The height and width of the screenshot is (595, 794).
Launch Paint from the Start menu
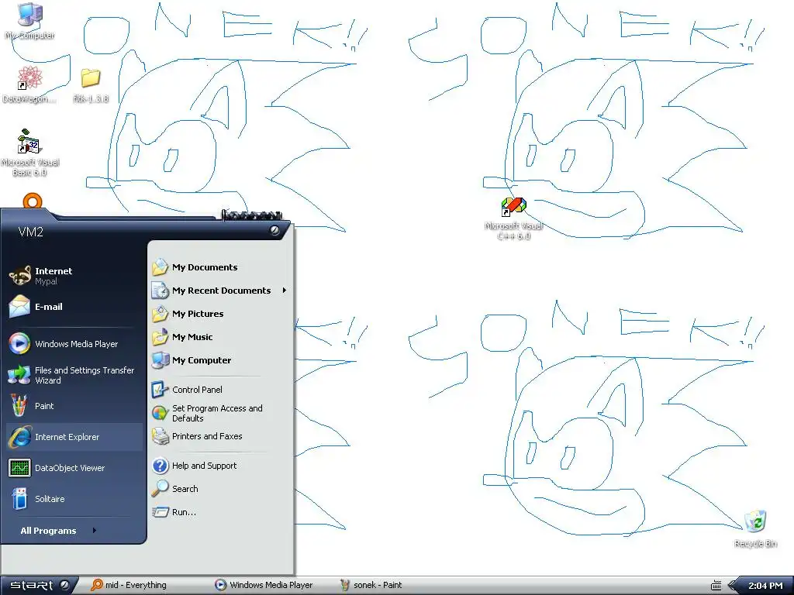coord(74,406)
